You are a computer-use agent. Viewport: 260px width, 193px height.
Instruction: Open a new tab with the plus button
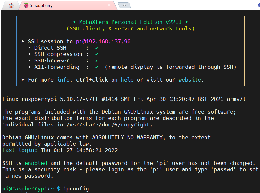pyautogui.click(x=124, y=5)
